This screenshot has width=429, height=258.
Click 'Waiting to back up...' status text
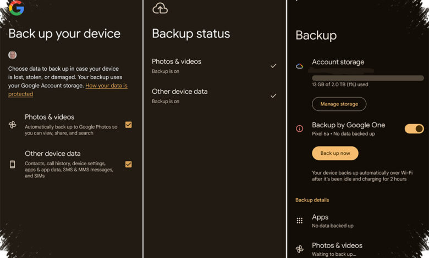pos(334,254)
